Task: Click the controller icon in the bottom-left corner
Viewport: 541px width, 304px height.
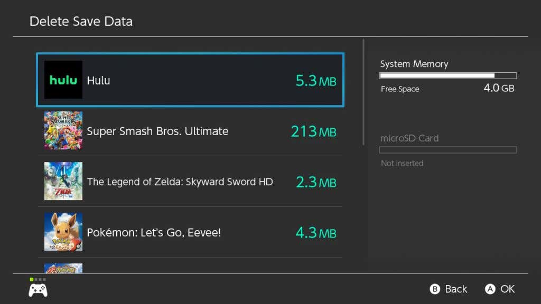Action: pos(38,290)
